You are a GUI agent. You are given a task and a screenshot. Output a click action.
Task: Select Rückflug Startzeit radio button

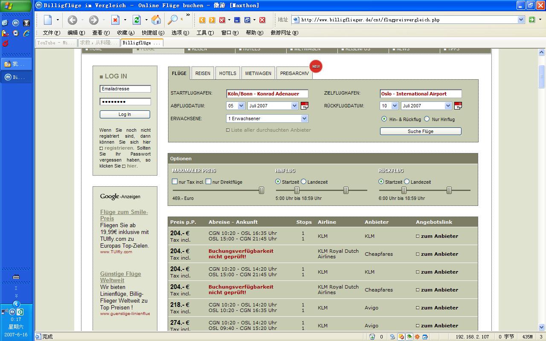point(381,182)
